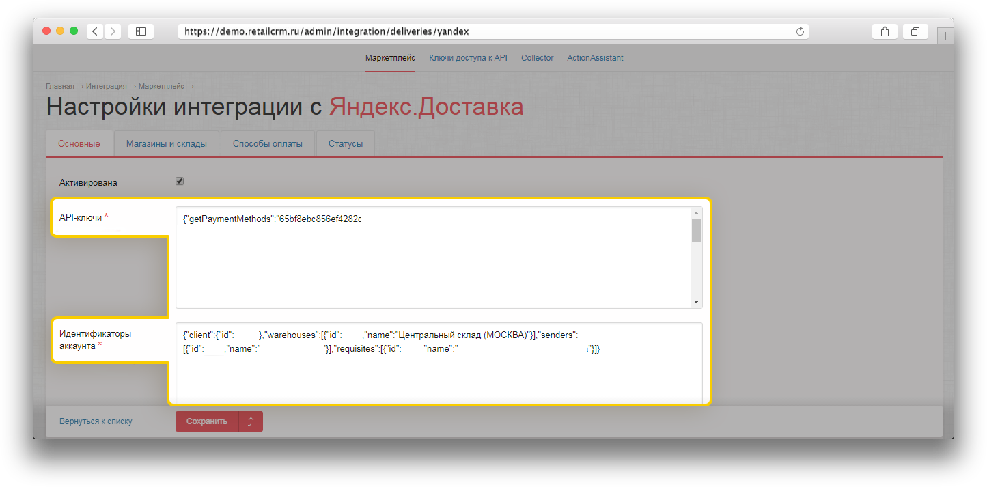Click the red close window button
Screen dimensions: 987x487
point(46,31)
